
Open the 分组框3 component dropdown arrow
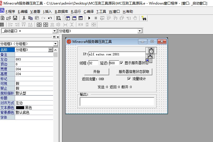point(140,31)
